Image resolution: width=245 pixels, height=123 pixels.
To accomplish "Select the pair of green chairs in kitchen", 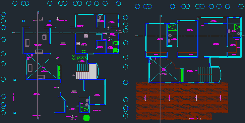I will click(x=83, y=51).
